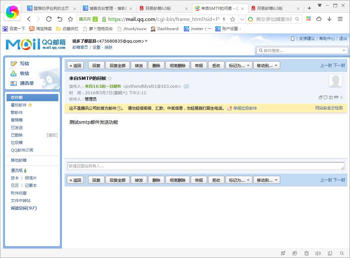Switch to 堕落的伊丝莉的主页 tab

point(51,9)
